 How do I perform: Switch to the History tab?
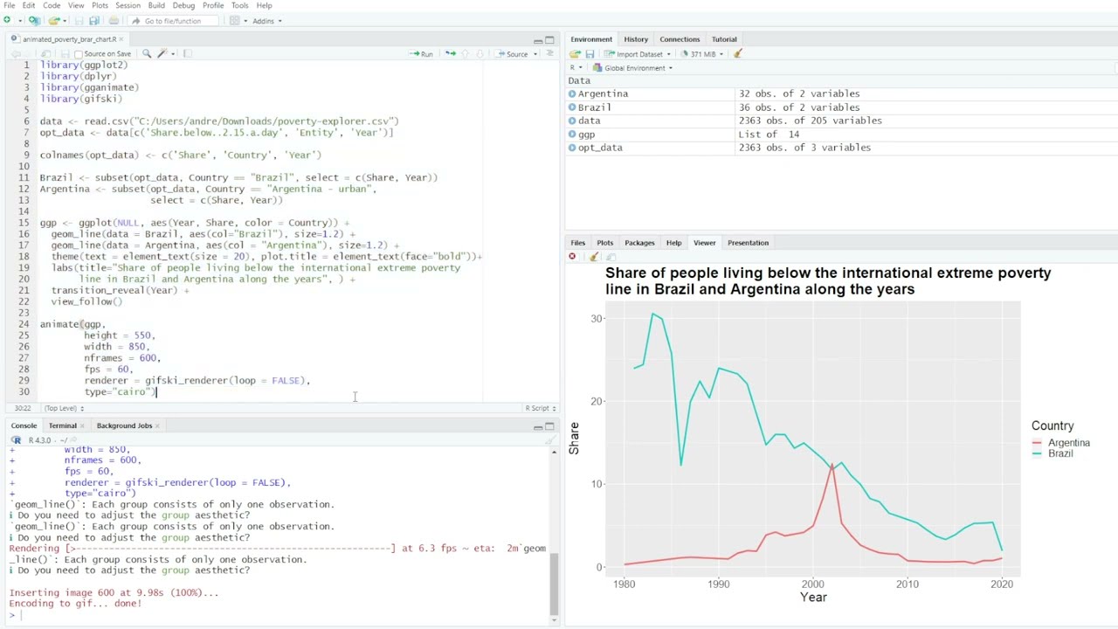tap(636, 39)
